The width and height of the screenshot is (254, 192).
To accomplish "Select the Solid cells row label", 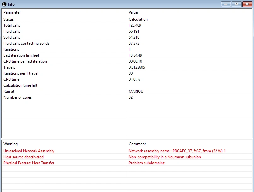I will 12,37.
